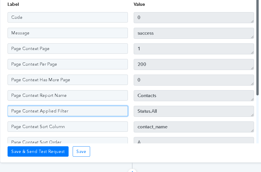Grab the resize handle of success value box
The height and width of the screenshot is (172, 261).
pyautogui.click(x=252, y=37)
